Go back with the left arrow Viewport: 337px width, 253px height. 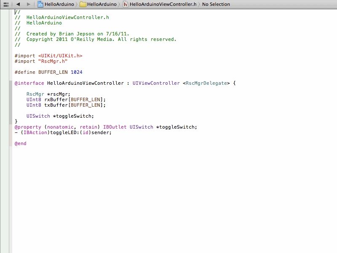pos(18,4)
